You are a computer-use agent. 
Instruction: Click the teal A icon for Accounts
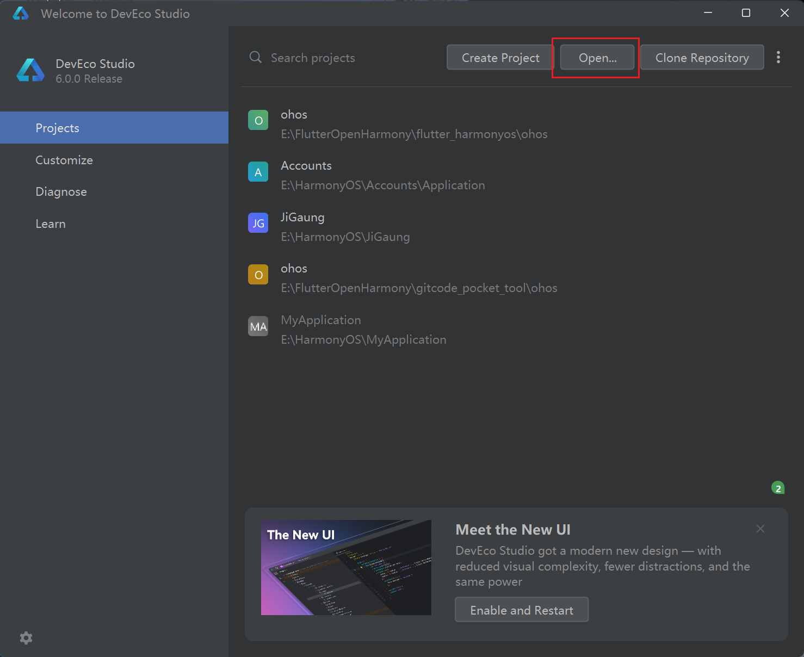[258, 172]
